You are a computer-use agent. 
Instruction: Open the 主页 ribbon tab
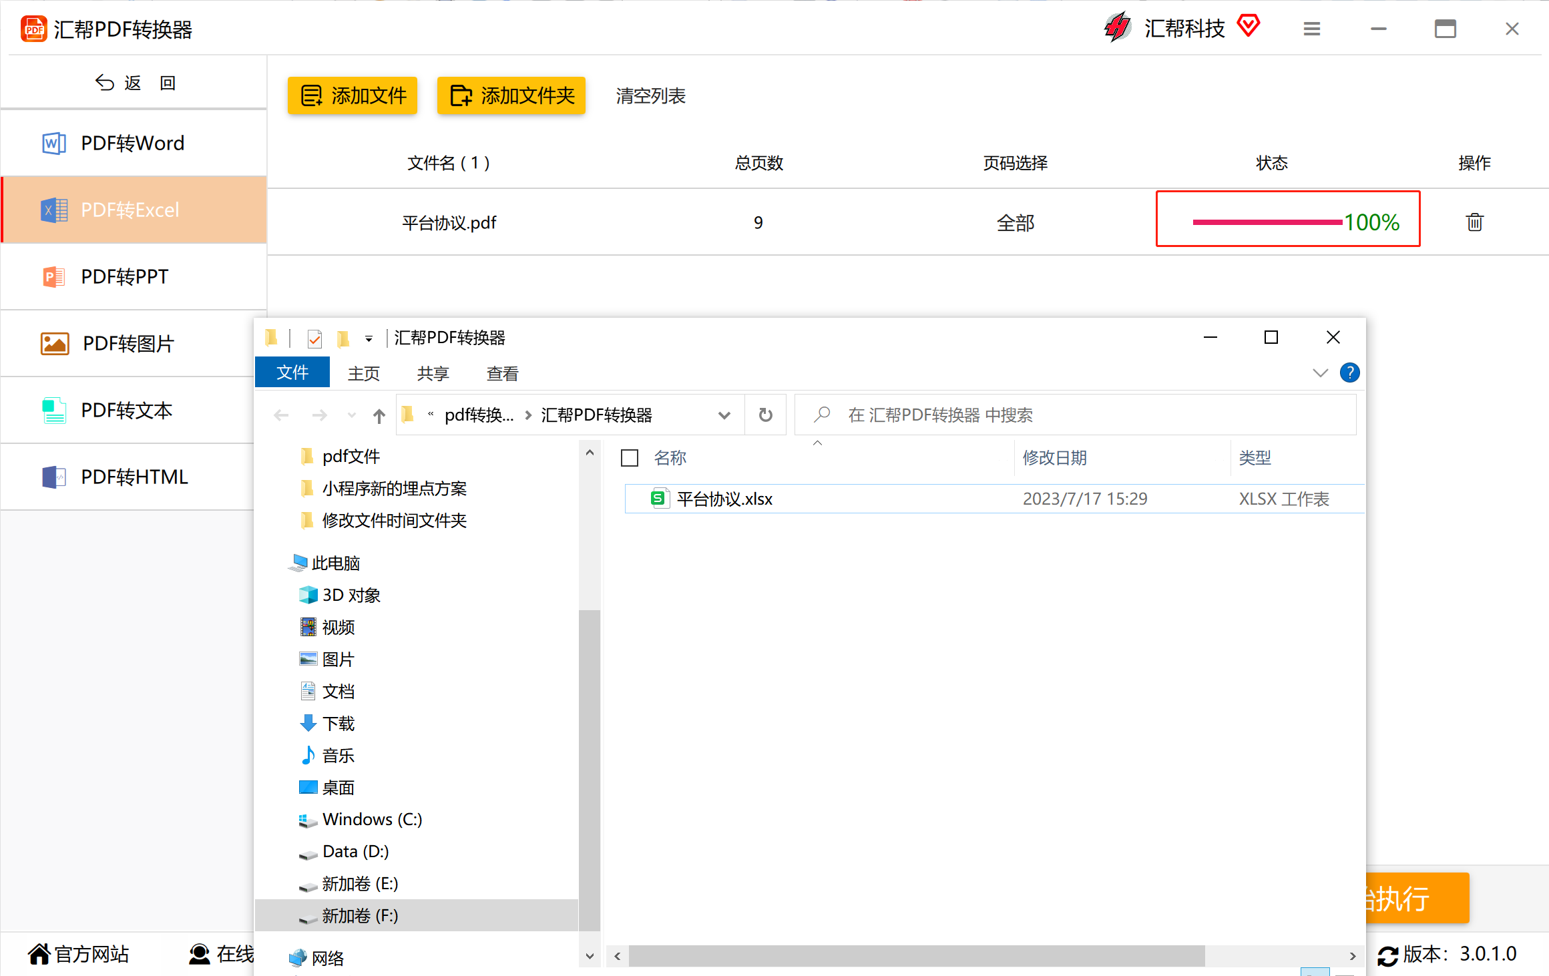364,373
